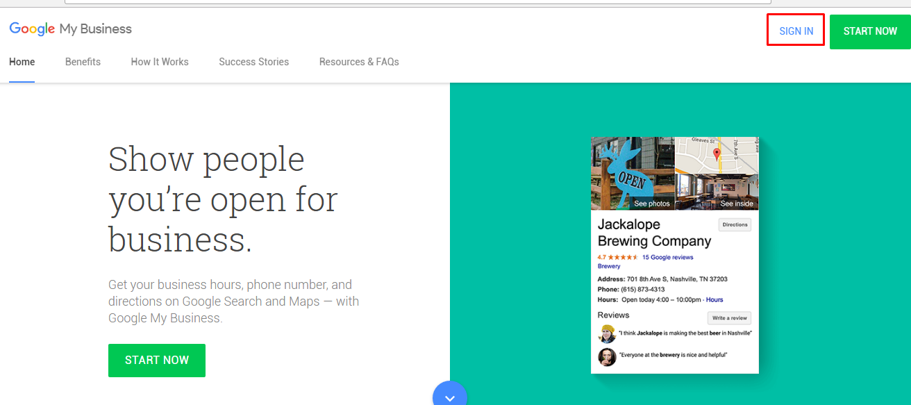The width and height of the screenshot is (911, 405).
Task: Open Resources & FAQs tab
Action: click(x=359, y=62)
